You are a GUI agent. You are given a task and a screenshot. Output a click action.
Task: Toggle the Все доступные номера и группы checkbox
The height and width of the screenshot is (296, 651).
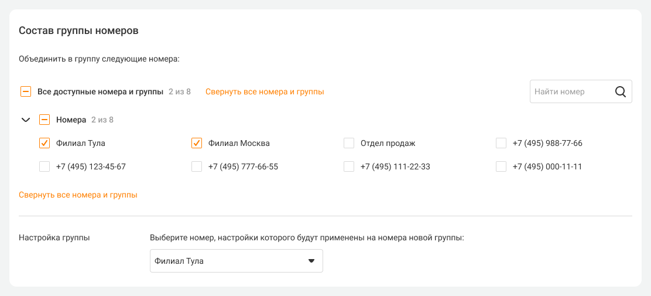pos(26,91)
